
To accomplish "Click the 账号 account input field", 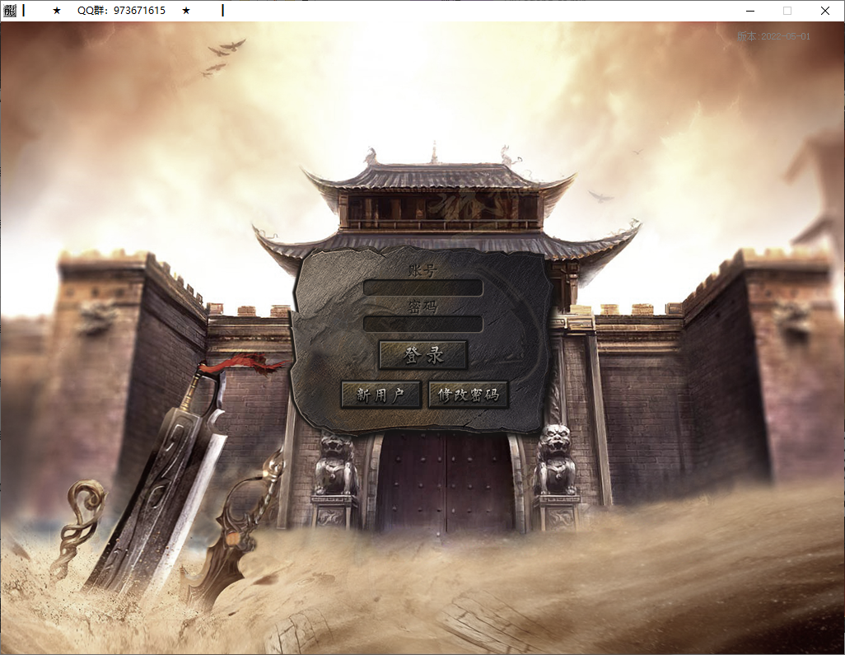I will [x=422, y=287].
